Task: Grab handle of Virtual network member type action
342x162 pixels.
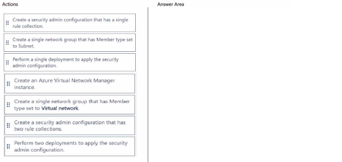Action: tap(8, 105)
